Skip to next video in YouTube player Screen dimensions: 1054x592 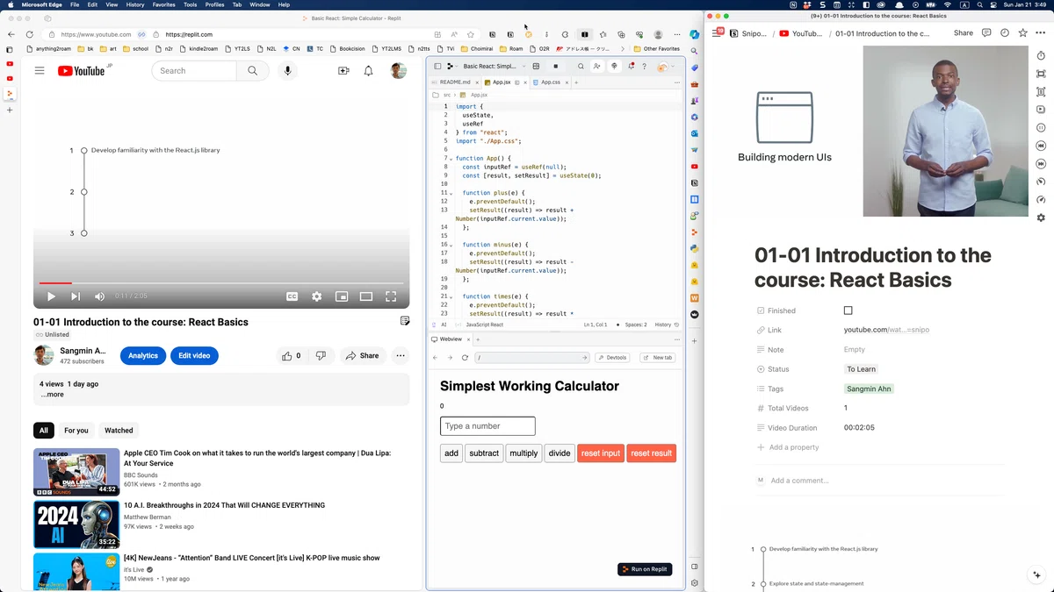pyautogui.click(x=76, y=296)
